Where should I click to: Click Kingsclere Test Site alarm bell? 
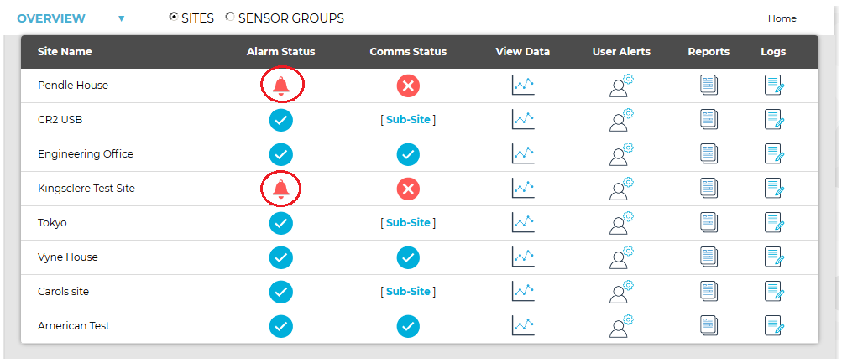click(x=281, y=189)
